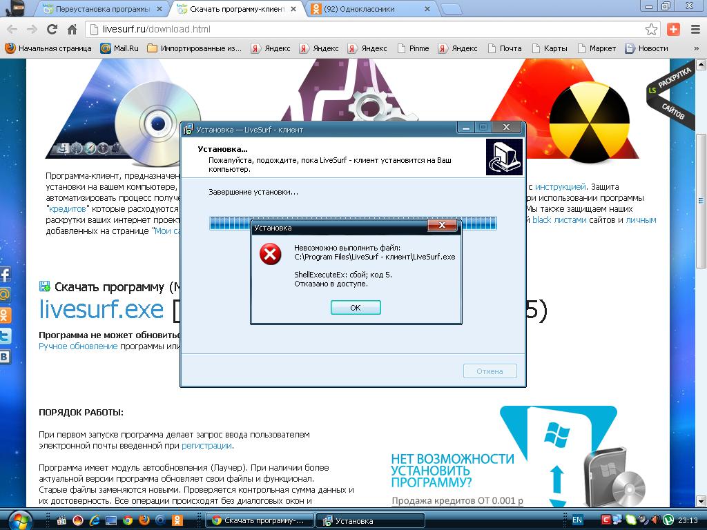
Task: Click the Раскрутка сайтов corner ribbon
Action: coord(671,94)
